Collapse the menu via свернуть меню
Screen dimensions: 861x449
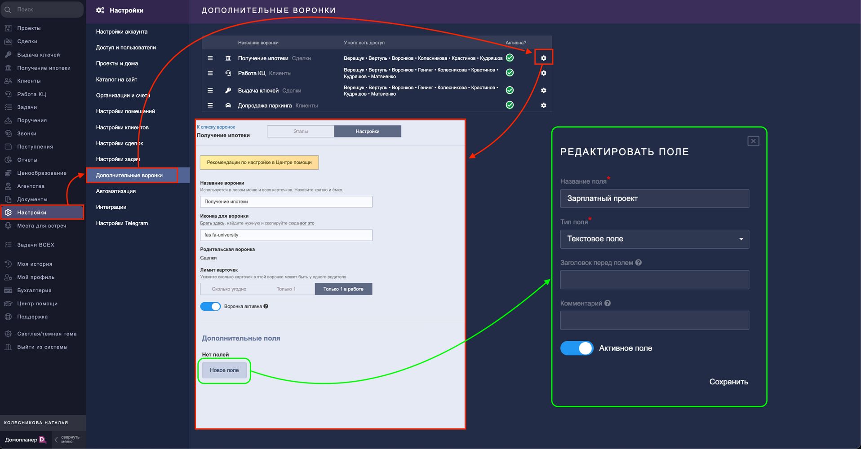(x=67, y=440)
